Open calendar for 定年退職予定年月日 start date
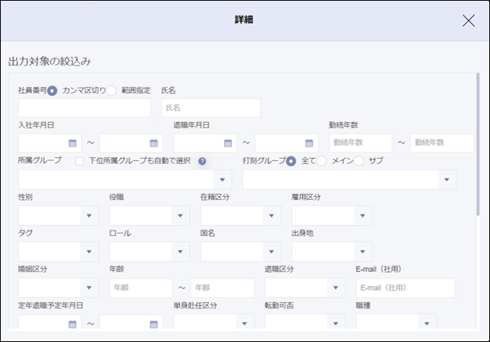Screen dimensions: 490x342 73,324
